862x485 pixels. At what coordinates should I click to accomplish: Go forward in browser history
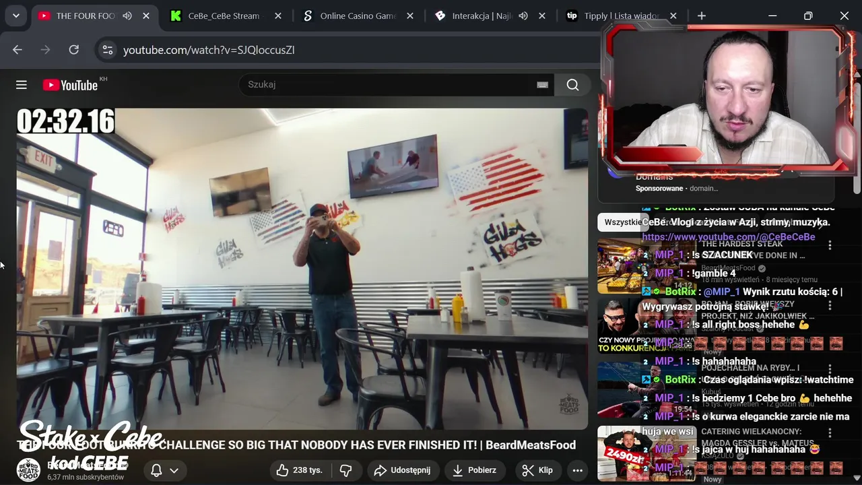[46, 50]
